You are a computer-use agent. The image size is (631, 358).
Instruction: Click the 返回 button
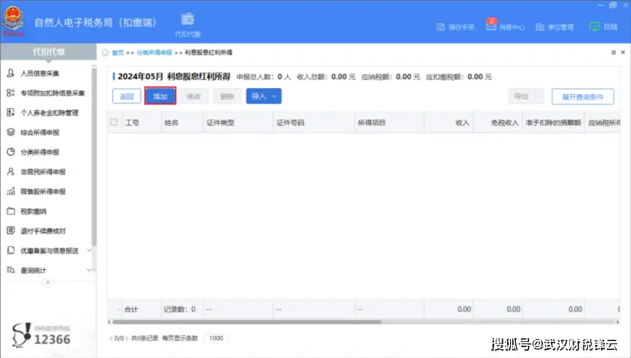127,96
